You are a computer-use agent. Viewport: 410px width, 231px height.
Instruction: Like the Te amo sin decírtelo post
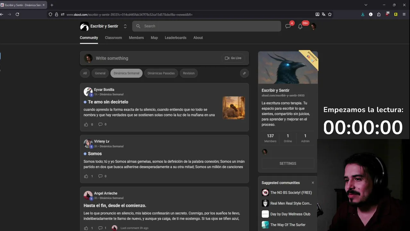pos(86,124)
